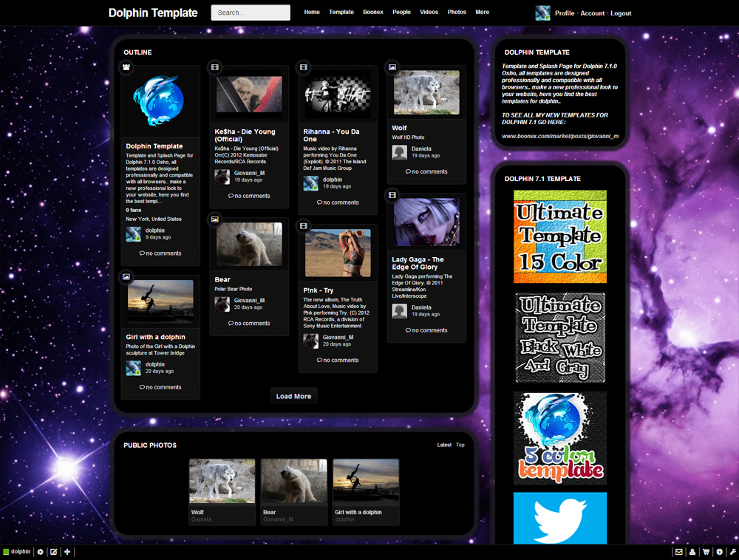Viewport: 739px width, 560px height.
Task: Expand the More menu
Action: pos(482,13)
